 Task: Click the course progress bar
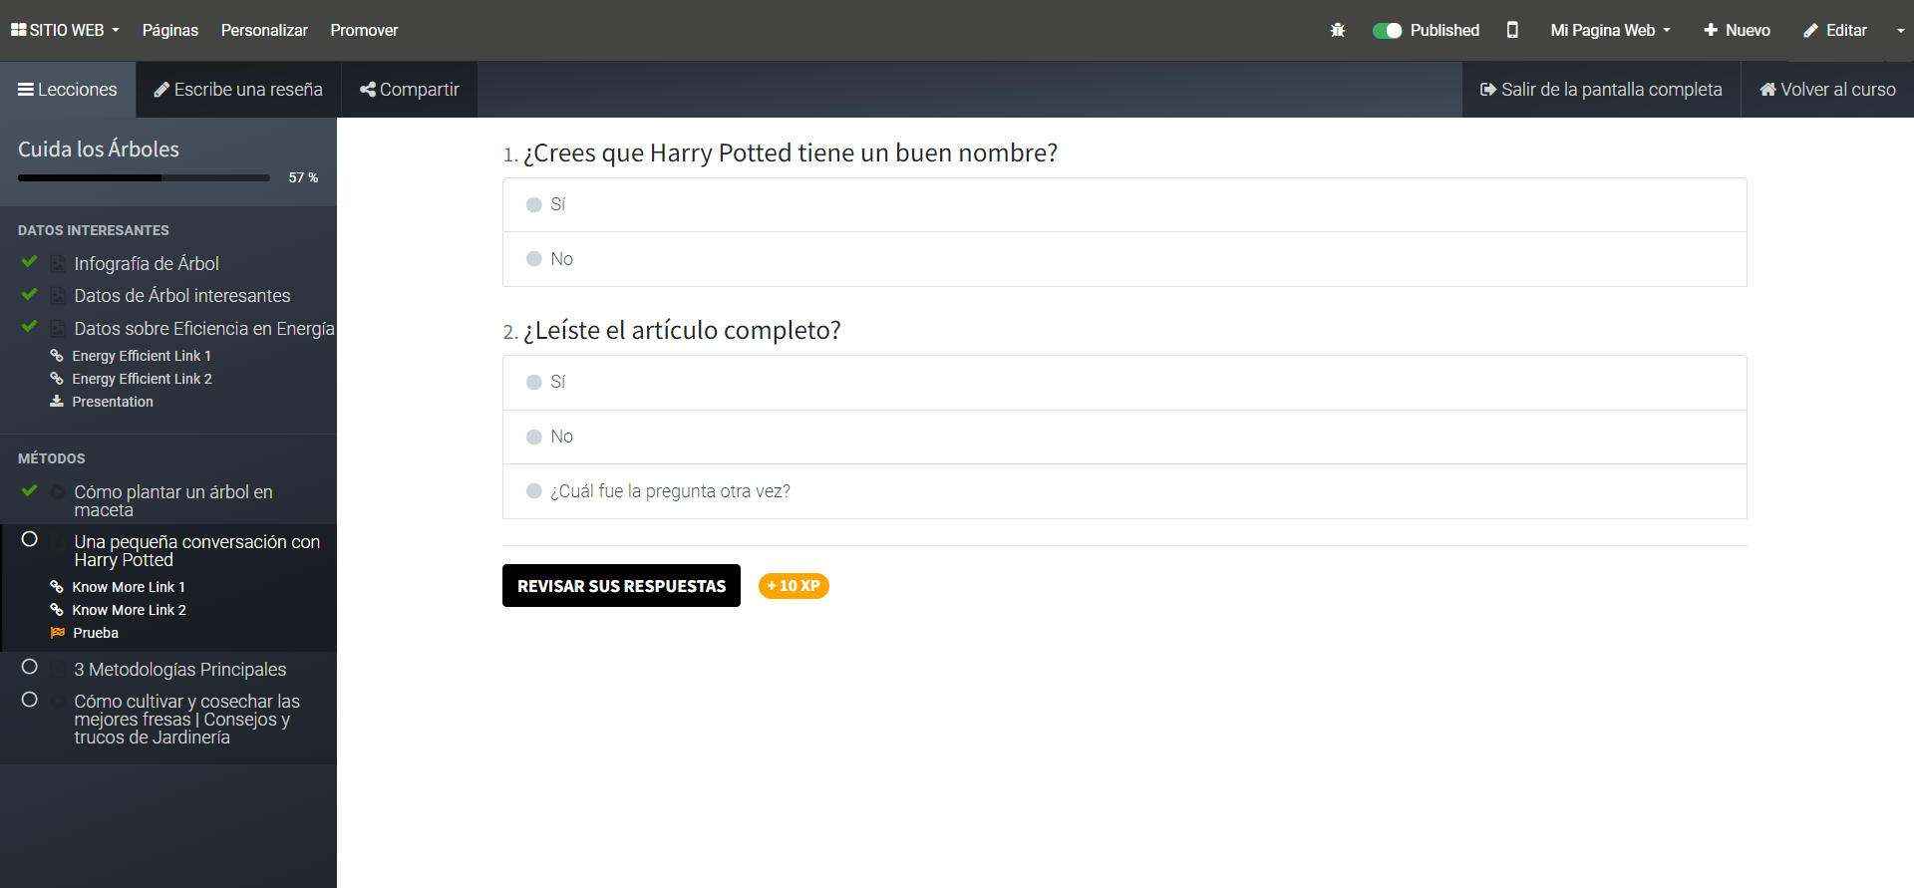(x=144, y=177)
